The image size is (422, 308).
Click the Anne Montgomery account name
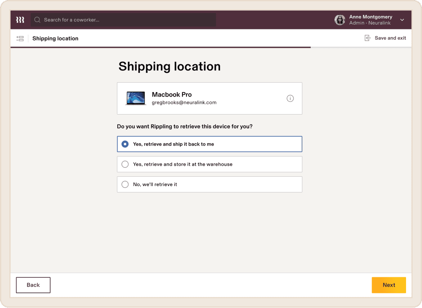pos(370,17)
